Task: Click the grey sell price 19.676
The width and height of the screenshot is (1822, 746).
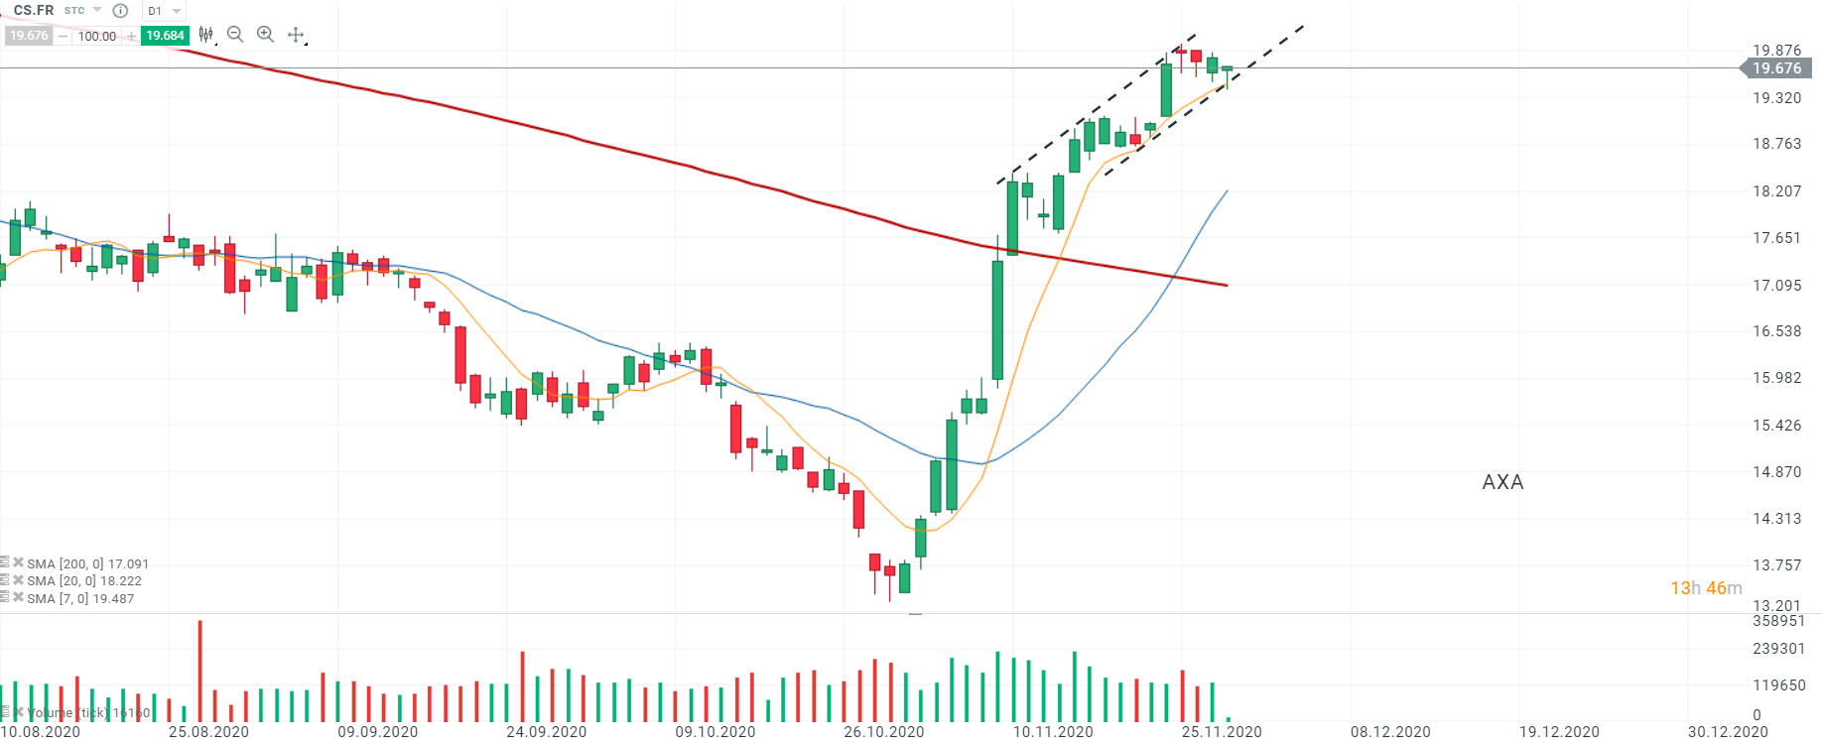Action: [x=29, y=36]
